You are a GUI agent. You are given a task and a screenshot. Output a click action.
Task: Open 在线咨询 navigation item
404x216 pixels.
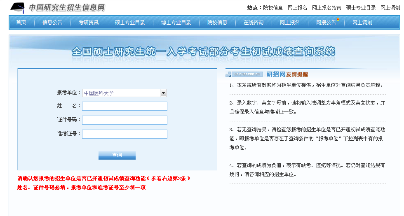tap(254, 23)
